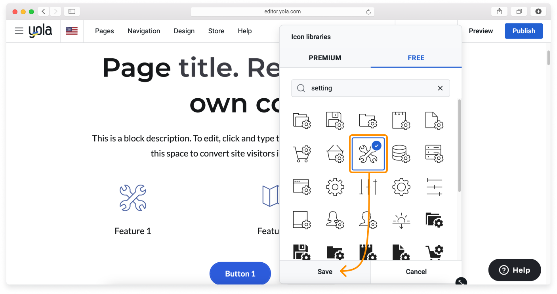Save the selected icon

[x=325, y=272]
